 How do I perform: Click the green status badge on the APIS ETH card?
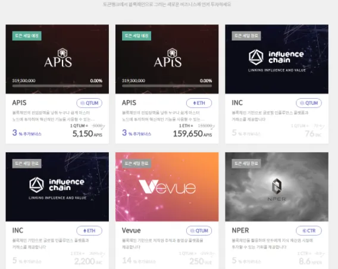point(136,36)
